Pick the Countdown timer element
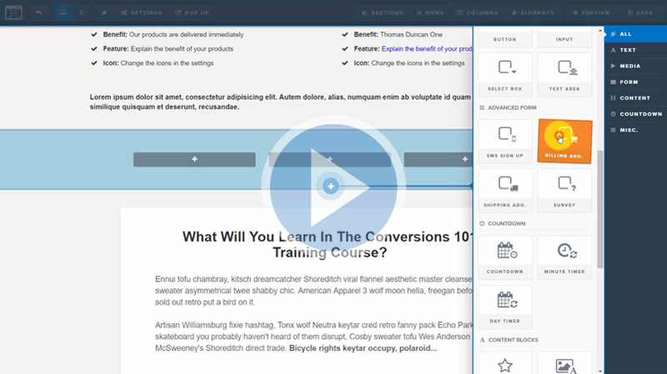 point(505,257)
